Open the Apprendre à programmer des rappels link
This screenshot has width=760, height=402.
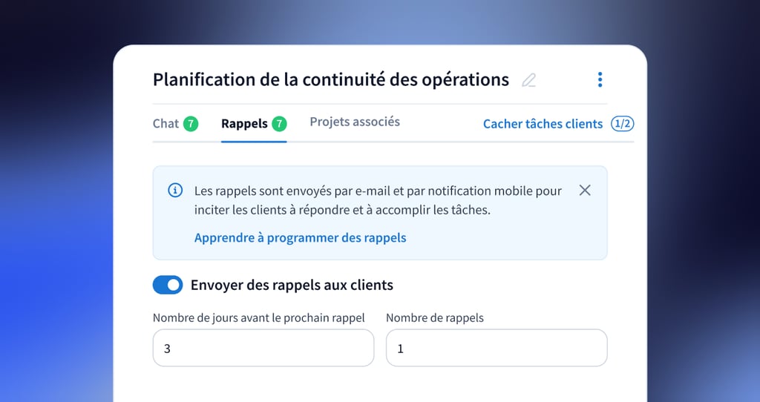(300, 237)
